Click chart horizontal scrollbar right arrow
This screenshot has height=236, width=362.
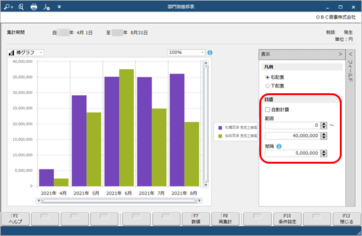click(200, 200)
